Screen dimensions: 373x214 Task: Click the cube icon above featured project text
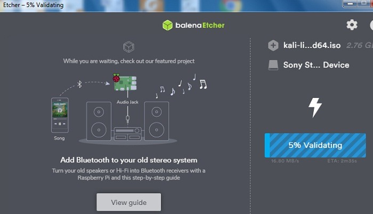[x=129, y=47]
